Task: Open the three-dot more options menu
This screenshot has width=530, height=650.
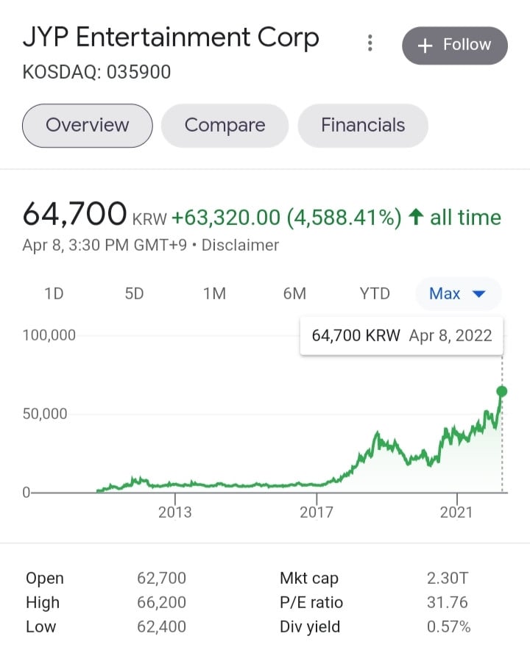Action: tap(370, 43)
